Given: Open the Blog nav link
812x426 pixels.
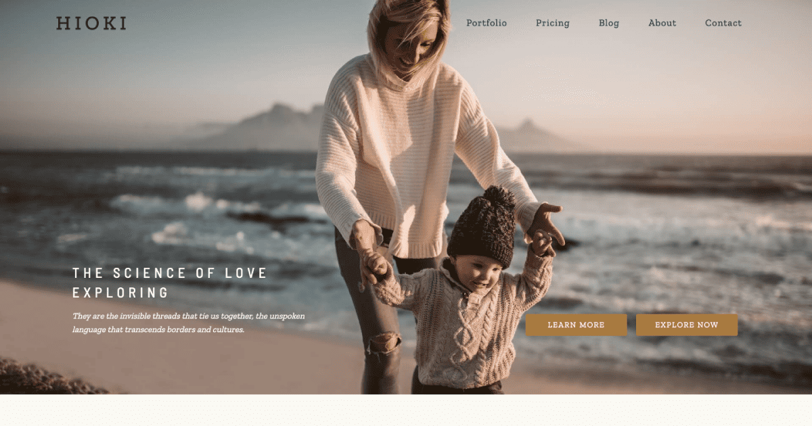Looking at the screenshot, I should pyautogui.click(x=609, y=23).
